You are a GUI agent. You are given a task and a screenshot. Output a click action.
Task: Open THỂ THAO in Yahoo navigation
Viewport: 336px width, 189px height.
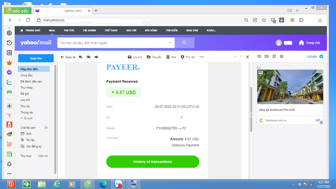click(111, 30)
